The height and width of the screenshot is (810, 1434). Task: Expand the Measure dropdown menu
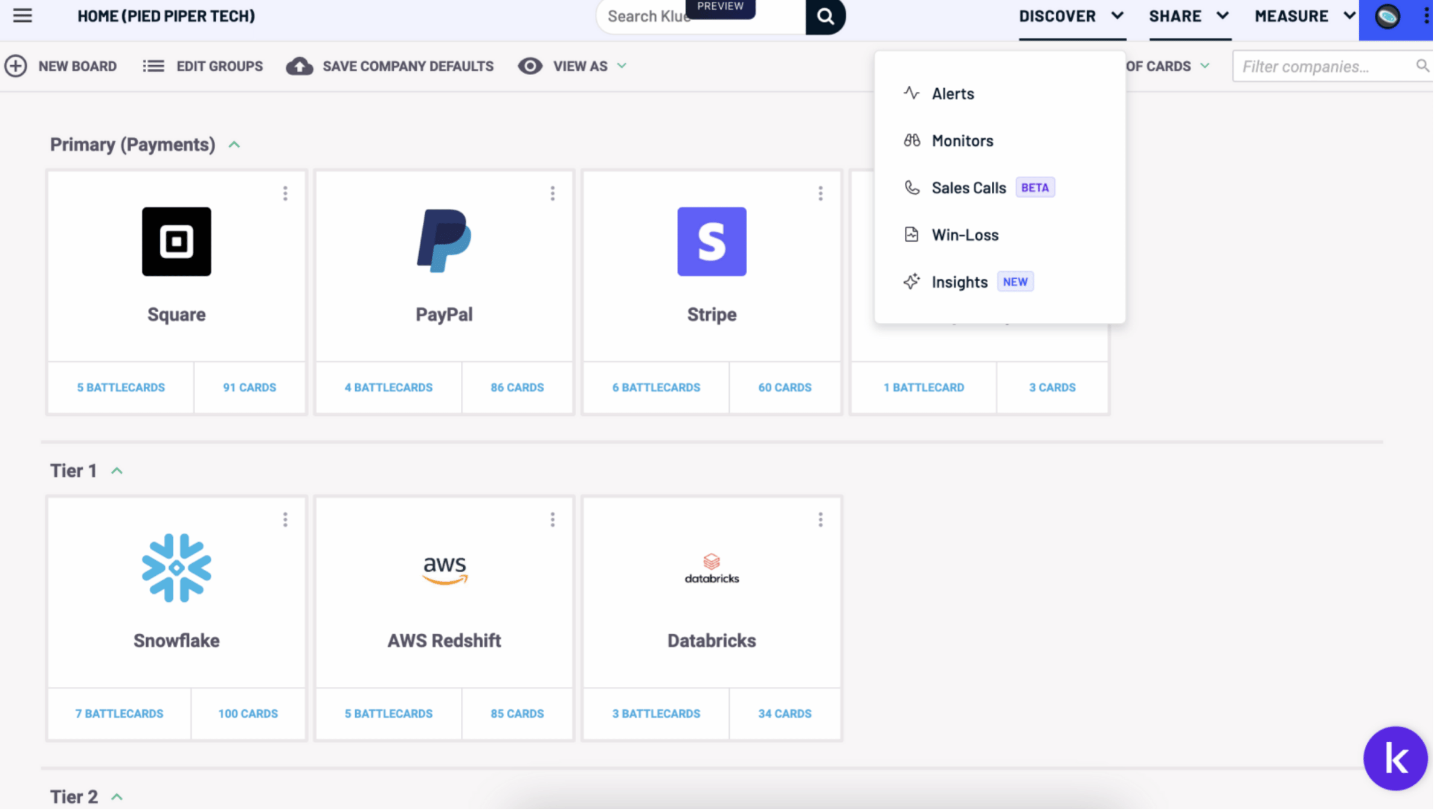pos(1305,16)
